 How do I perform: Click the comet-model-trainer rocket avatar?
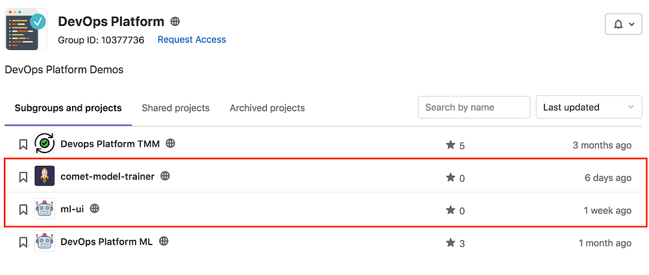pyautogui.click(x=44, y=176)
